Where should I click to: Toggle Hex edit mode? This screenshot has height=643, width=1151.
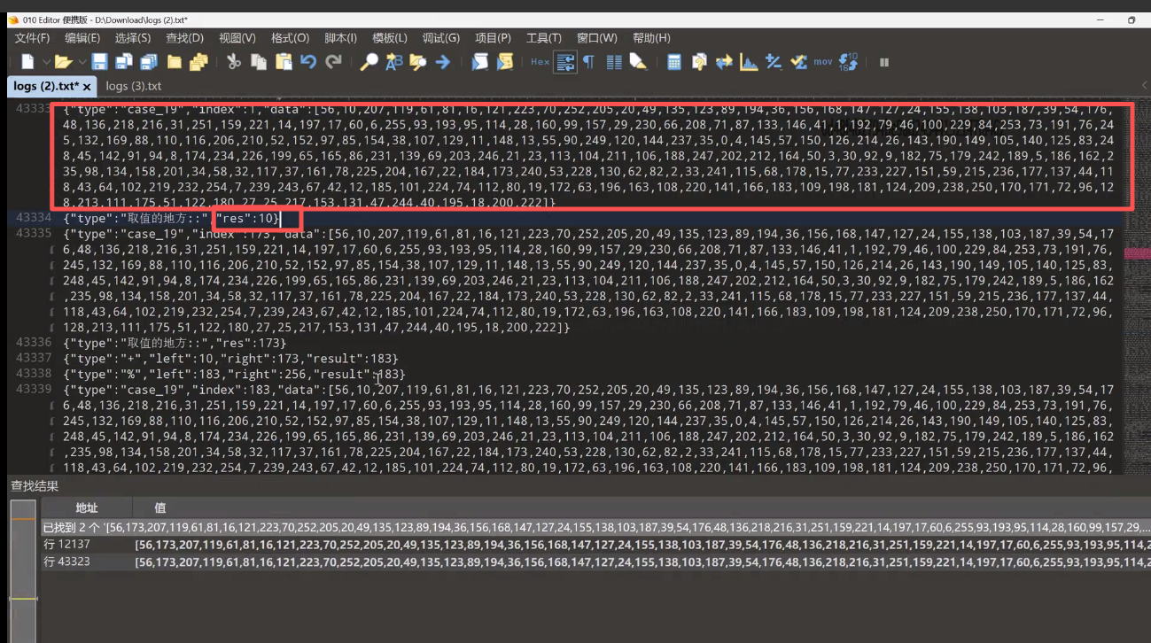point(540,62)
